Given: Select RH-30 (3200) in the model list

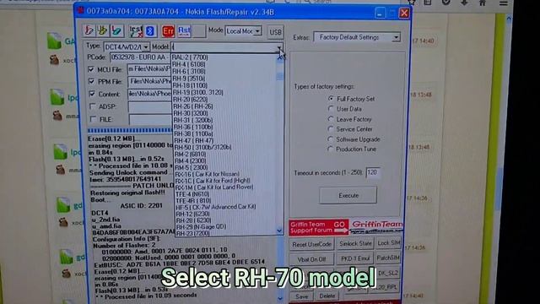Looking at the screenshot, I should 191,113.
